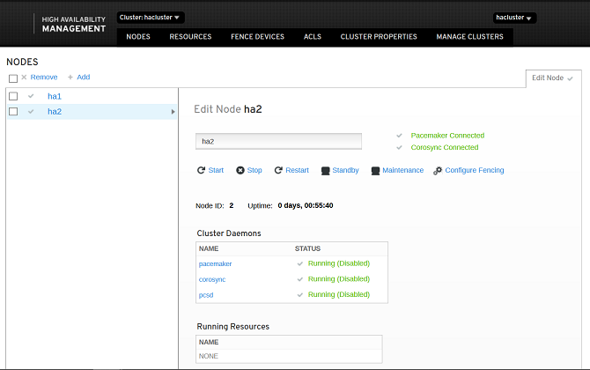This screenshot has width=590, height=370.
Task: Click the Maintenance mode icon
Action: click(x=375, y=171)
